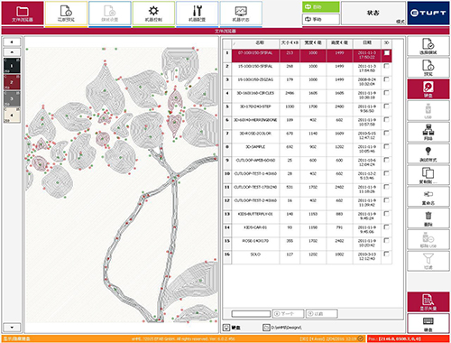Toggle 3D checkbox for 3D-SAMPLE row
Screen dimensions: 451x343
click(x=387, y=146)
